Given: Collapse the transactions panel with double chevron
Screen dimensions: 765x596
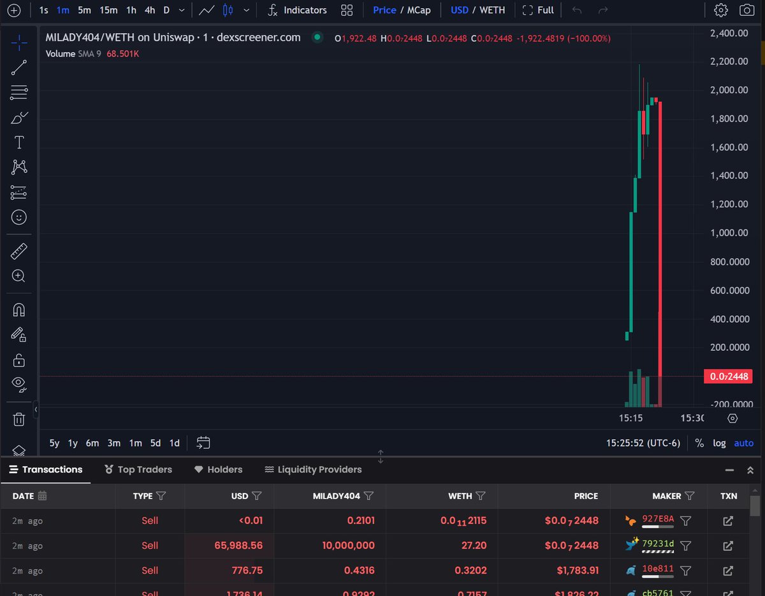Looking at the screenshot, I should tap(750, 470).
